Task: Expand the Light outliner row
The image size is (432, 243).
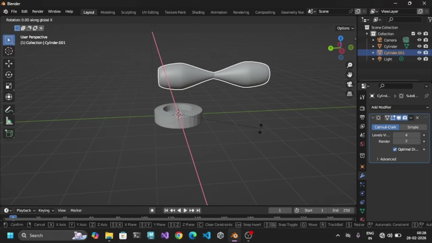Action: (373, 59)
